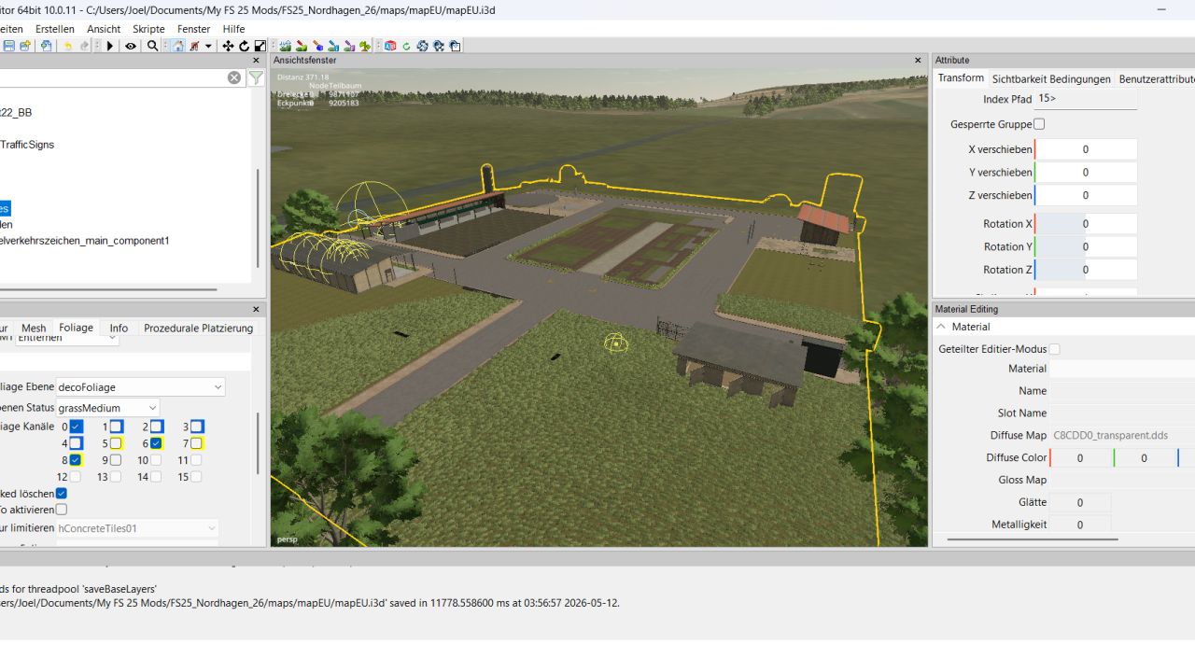Select the rotate tool icon
The width and height of the screenshot is (1195, 672).
(245, 46)
